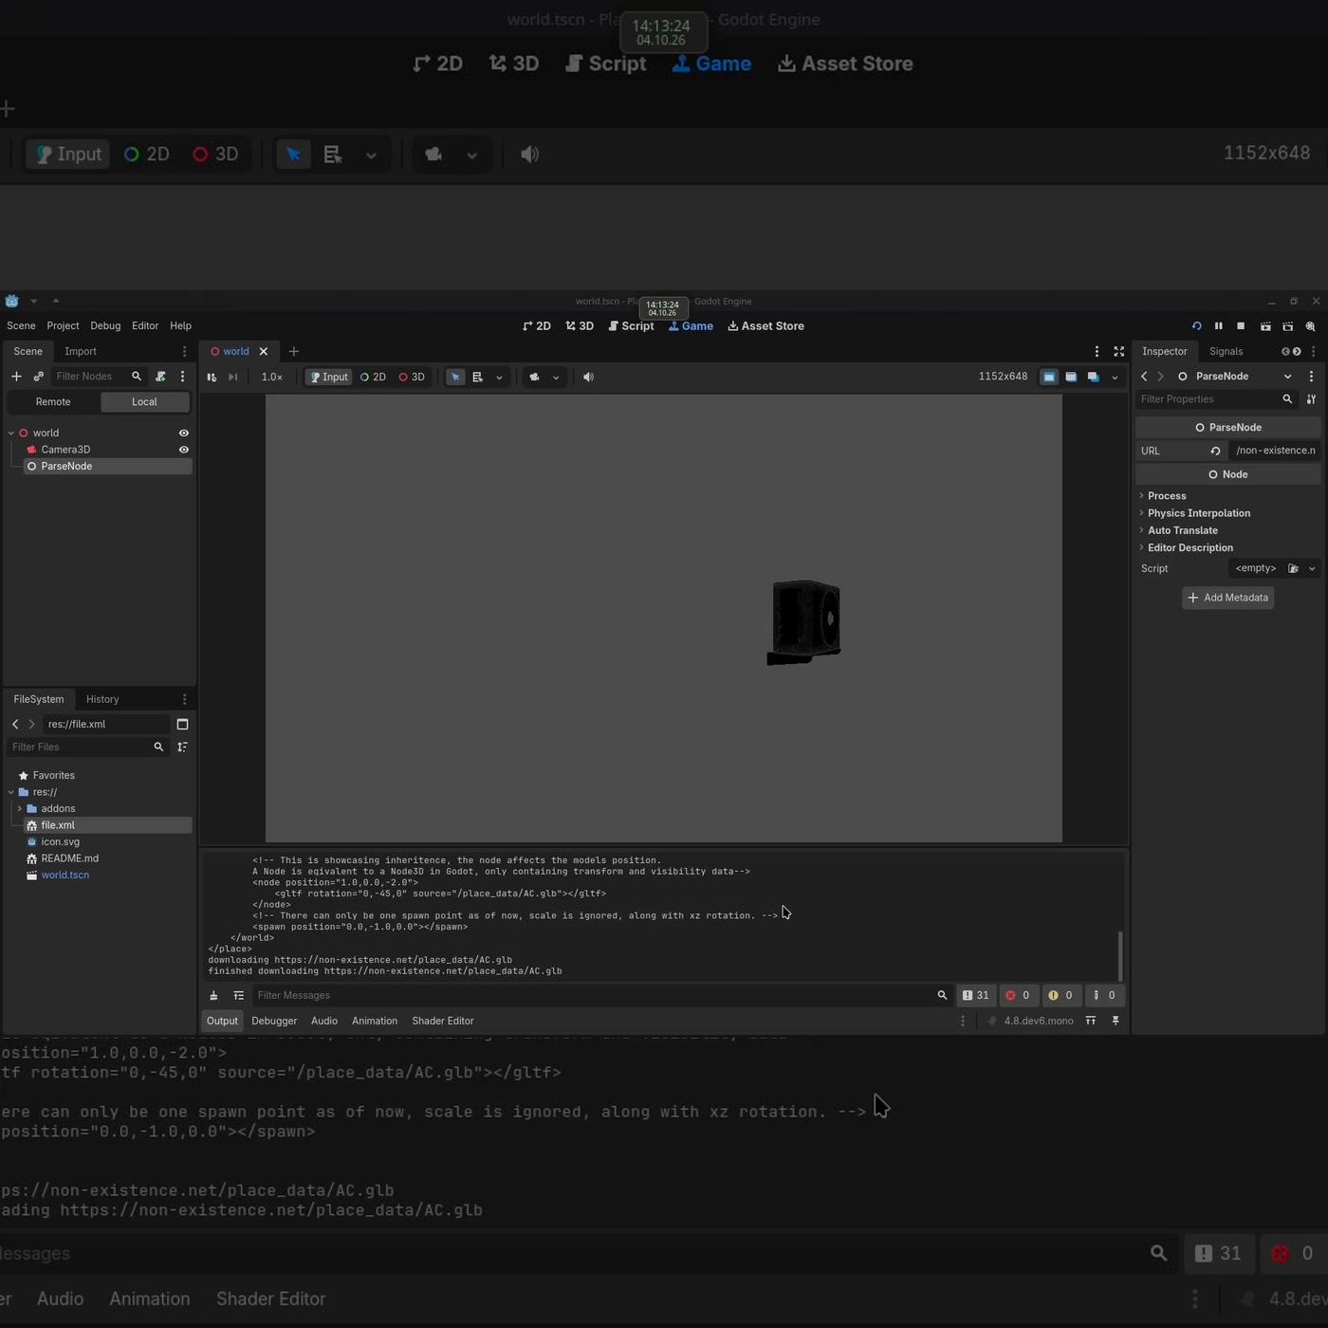
Task: Open the Project menu
Action: click(x=63, y=326)
